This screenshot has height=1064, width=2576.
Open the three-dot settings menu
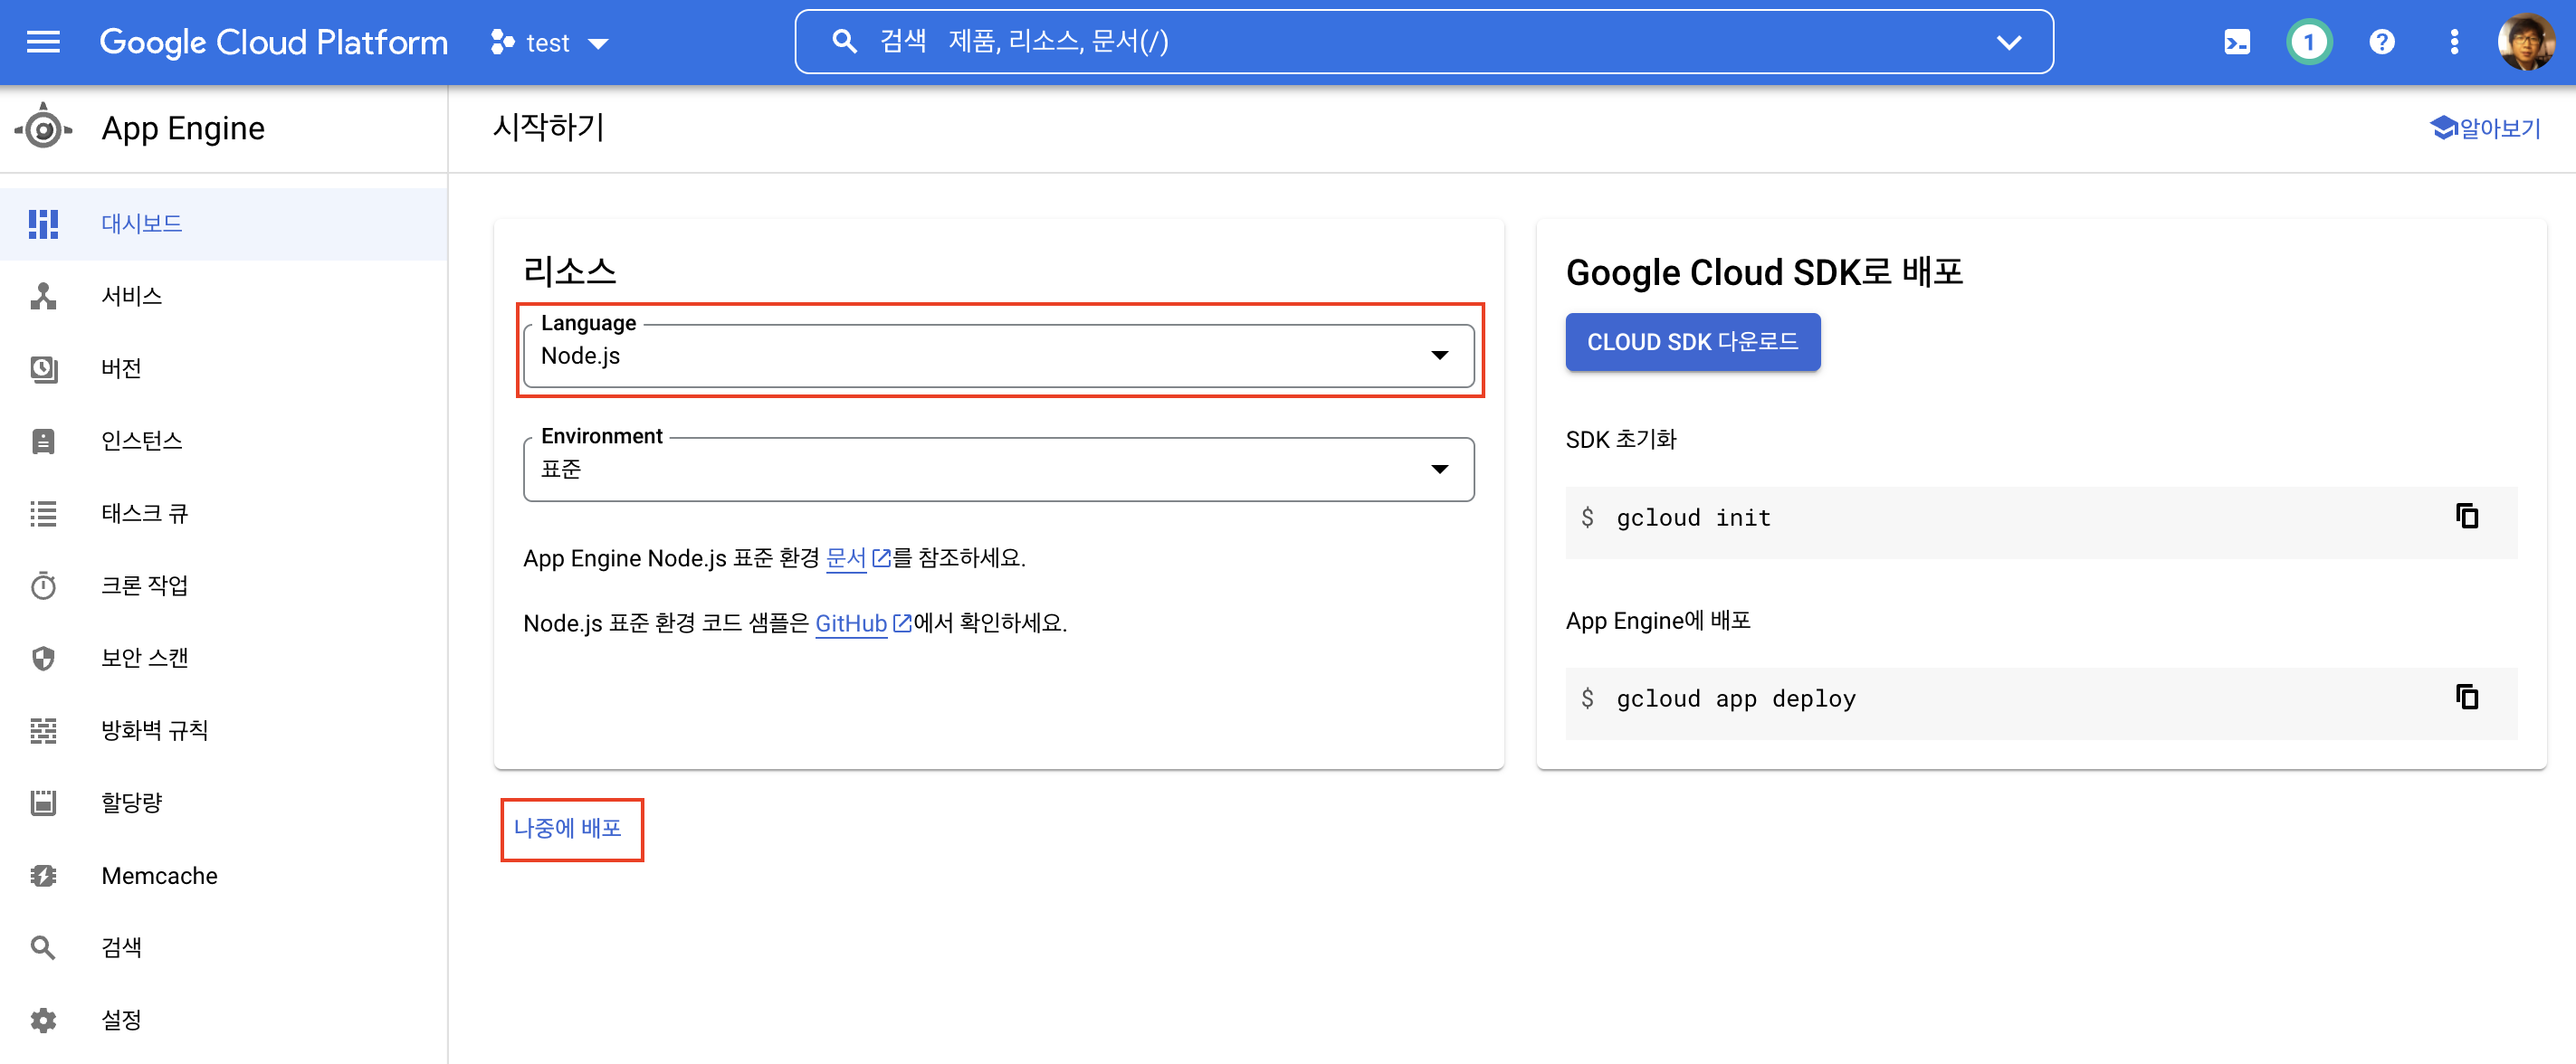[2453, 42]
